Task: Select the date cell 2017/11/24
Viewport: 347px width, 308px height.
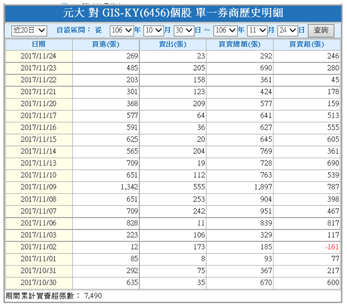Action: (39, 56)
